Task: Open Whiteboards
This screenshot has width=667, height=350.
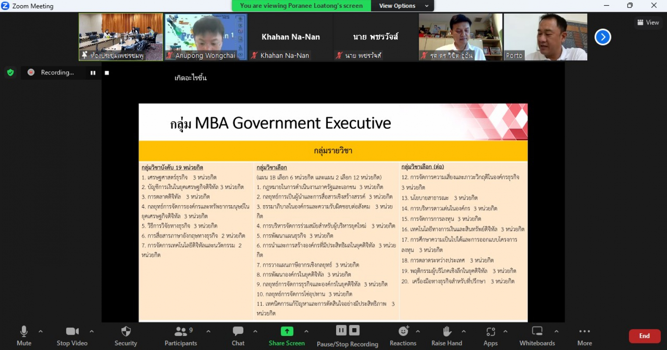Action: [x=537, y=336]
